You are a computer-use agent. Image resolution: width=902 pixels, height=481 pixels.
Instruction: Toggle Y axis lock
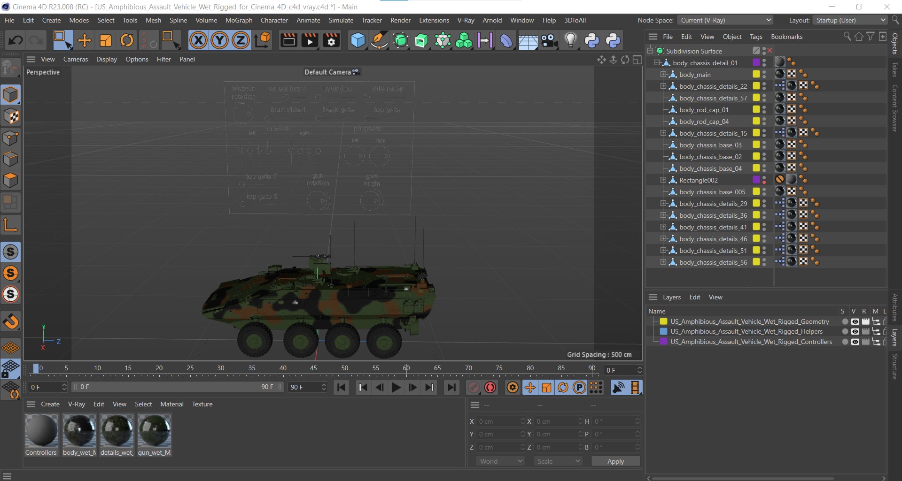tap(219, 40)
